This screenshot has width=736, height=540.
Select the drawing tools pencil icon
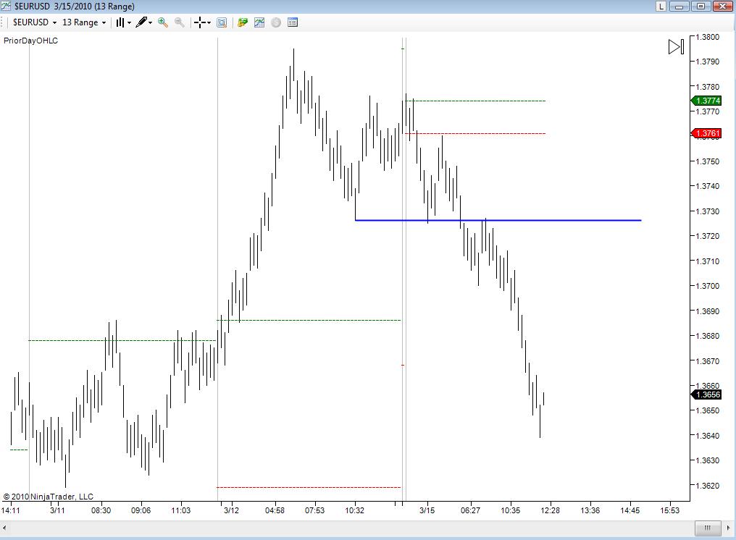pyautogui.click(x=143, y=22)
